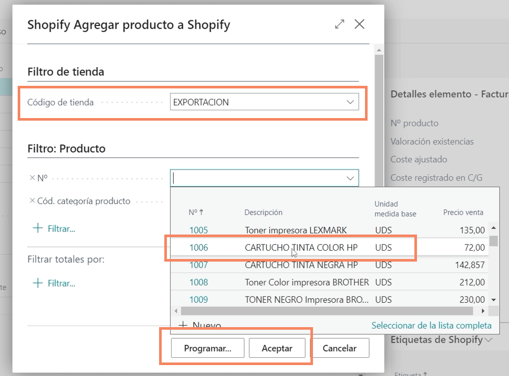Screen dimensions: 509x376
Task: Click the plus icon beside Nuevo
Action: click(x=183, y=325)
